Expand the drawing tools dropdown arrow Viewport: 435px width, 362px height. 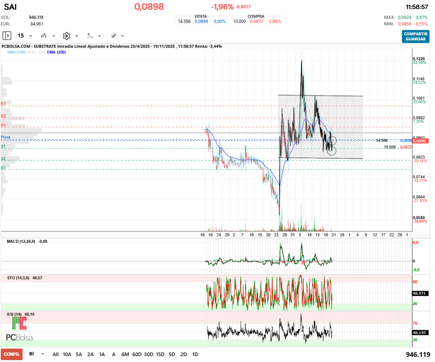pos(122,36)
